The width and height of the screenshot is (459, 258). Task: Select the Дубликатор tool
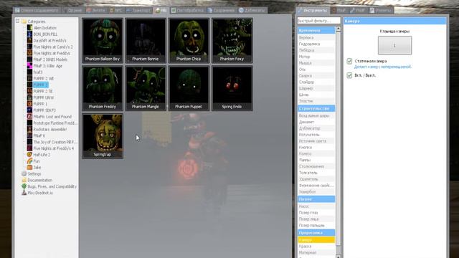[x=316, y=128]
